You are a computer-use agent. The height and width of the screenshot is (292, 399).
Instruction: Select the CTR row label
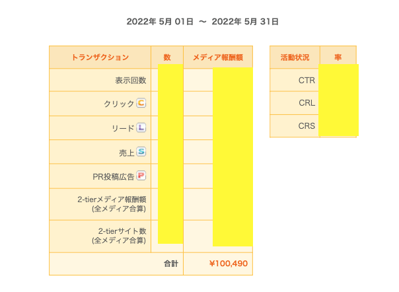click(x=307, y=81)
